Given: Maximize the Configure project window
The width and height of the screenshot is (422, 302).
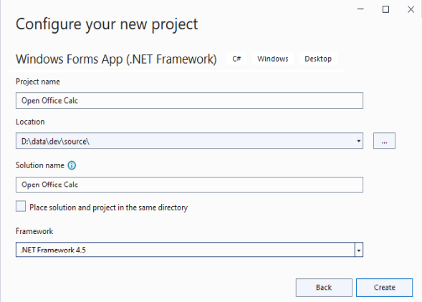Looking at the screenshot, I should tap(385, 9).
